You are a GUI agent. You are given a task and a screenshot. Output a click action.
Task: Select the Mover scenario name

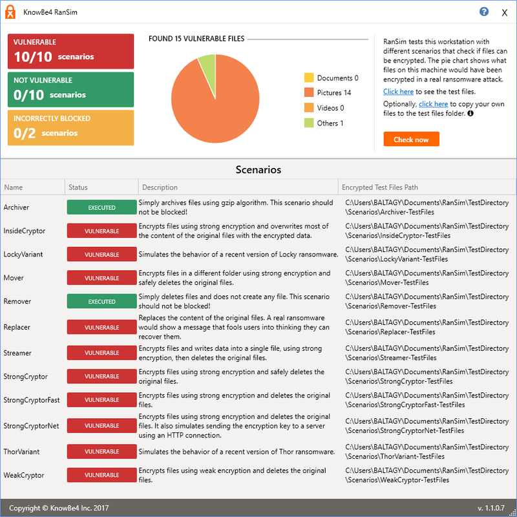(14, 278)
